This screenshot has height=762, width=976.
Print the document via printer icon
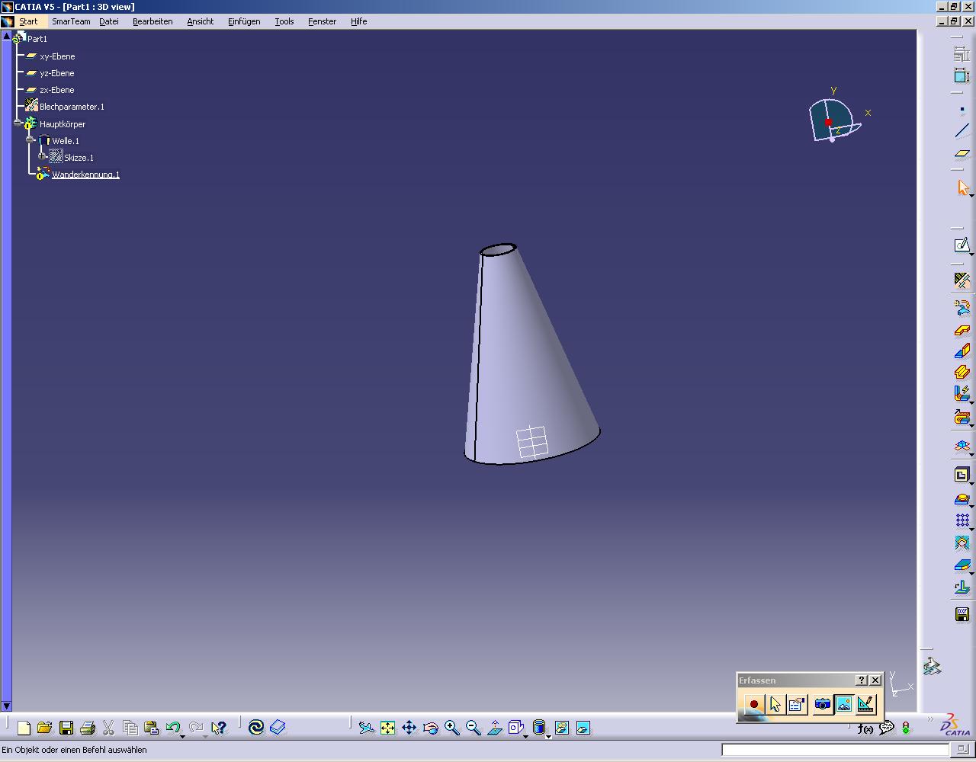(87, 728)
